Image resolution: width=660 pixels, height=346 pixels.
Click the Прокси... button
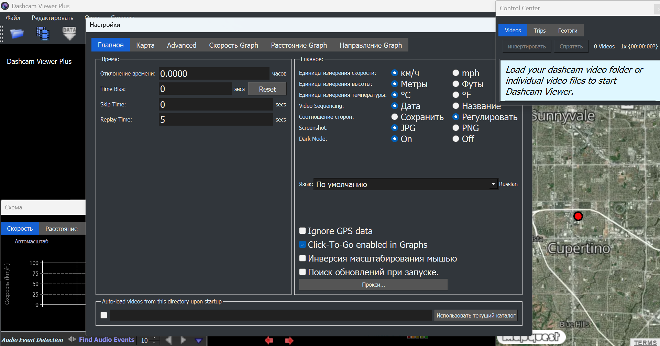coord(373,285)
